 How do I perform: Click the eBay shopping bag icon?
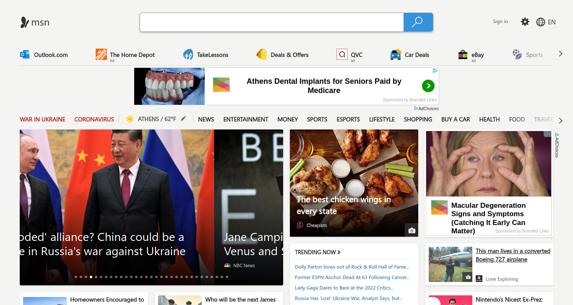pyautogui.click(x=463, y=54)
